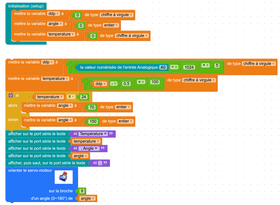Open the multiplication operator dropdown next to 100

click(x=141, y=82)
